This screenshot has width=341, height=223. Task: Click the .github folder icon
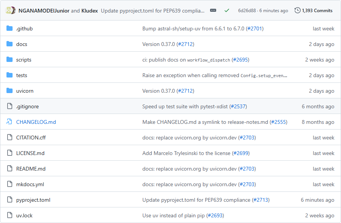point(10,28)
